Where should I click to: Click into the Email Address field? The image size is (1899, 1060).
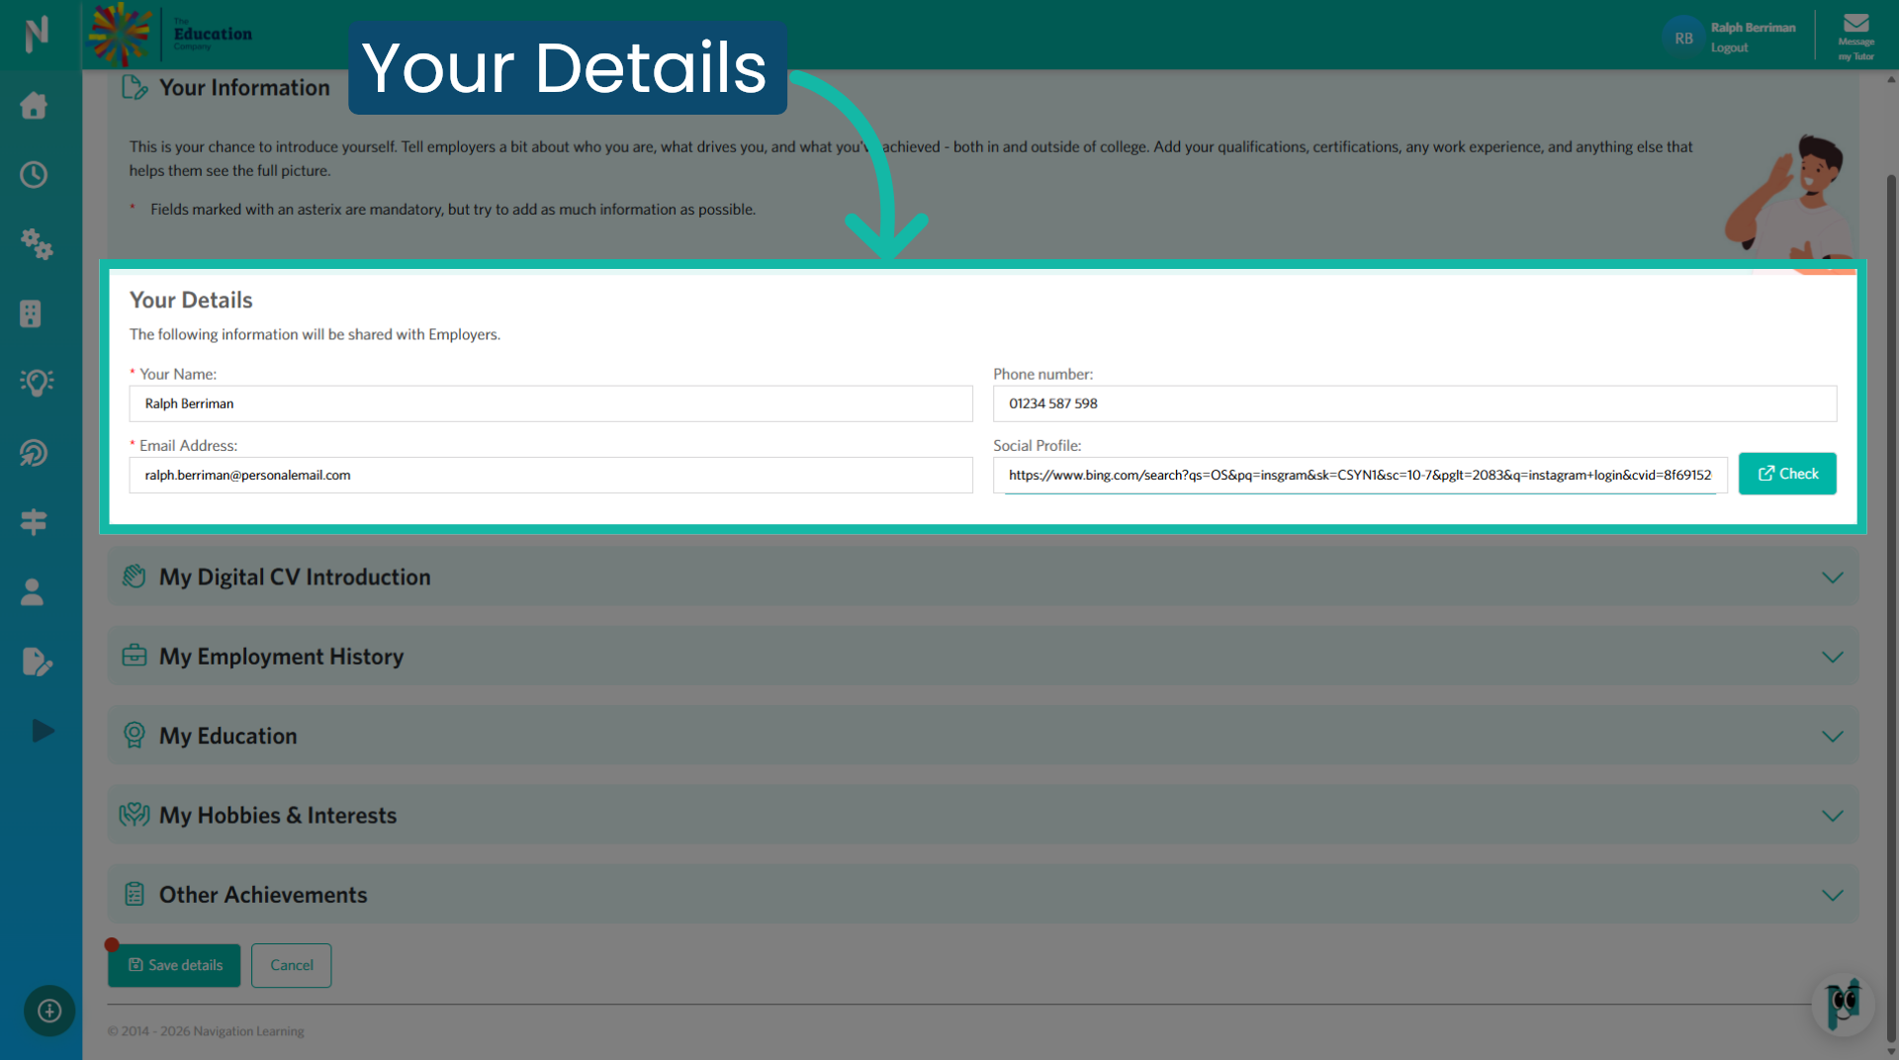tap(551, 475)
